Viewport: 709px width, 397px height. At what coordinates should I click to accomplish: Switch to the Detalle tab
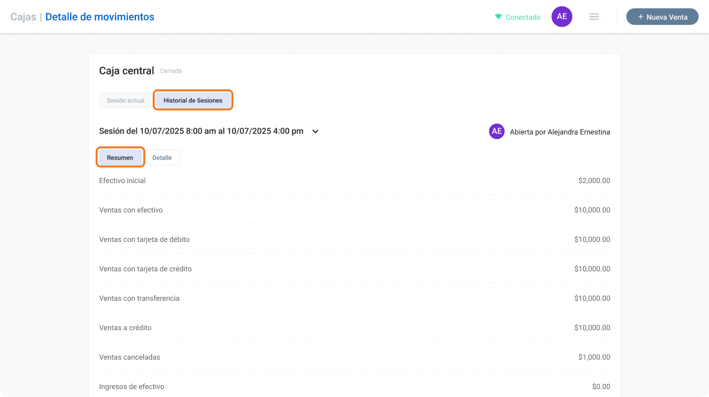tap(162, 158)
